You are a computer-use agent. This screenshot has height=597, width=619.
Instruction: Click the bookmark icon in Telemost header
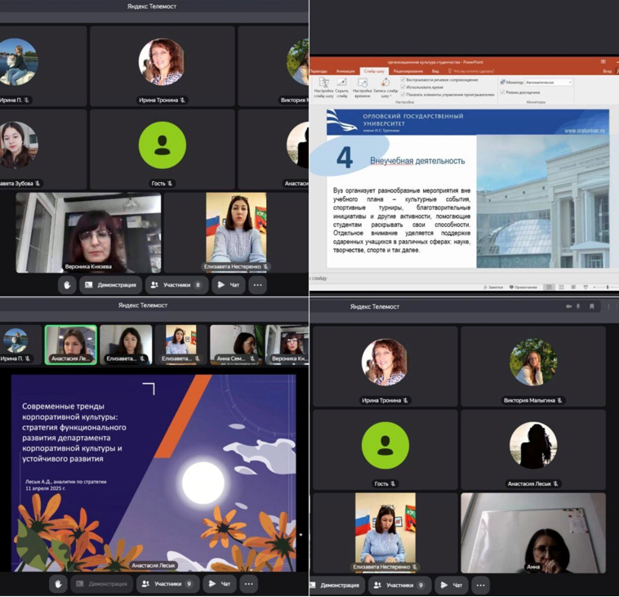(592, 306)
